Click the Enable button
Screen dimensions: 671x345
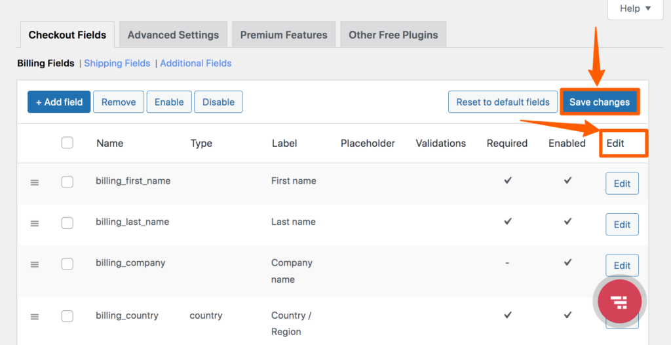click(x=169, y=102)
